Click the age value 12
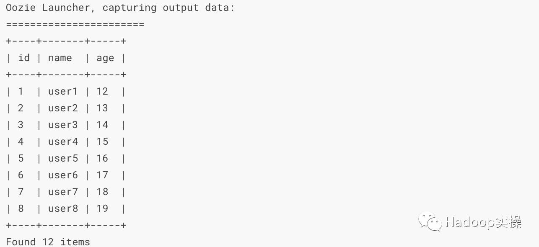The width and height of the screenshot is (539, 247). tap(102, 91)
